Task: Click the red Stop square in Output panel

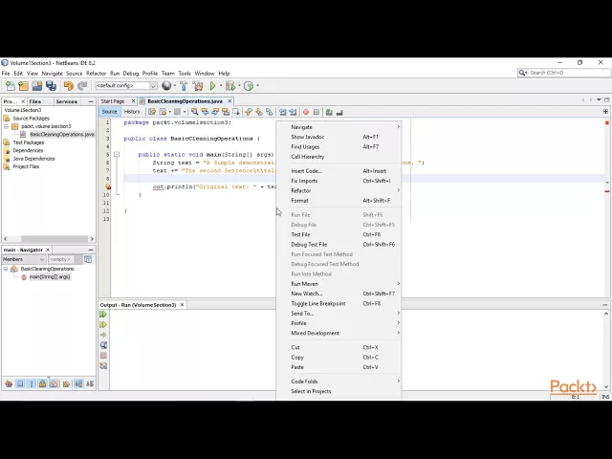Action: (x=103, y=356)
